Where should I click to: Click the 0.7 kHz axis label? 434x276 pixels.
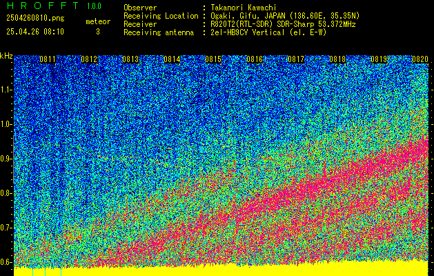6,228
